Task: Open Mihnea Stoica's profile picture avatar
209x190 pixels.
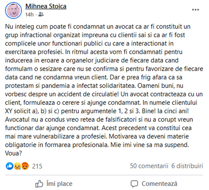Action: point(13,10)
